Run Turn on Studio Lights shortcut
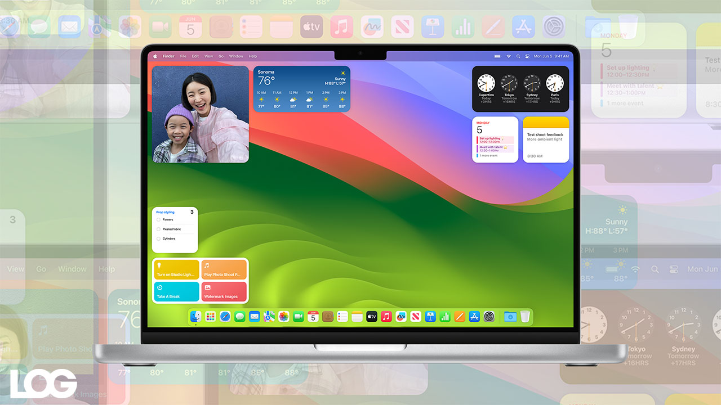Screen dimensions: 721x405 (x=176, y=269)
